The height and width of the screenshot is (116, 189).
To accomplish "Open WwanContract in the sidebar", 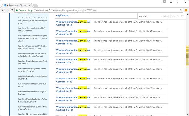I will point(32,108).
